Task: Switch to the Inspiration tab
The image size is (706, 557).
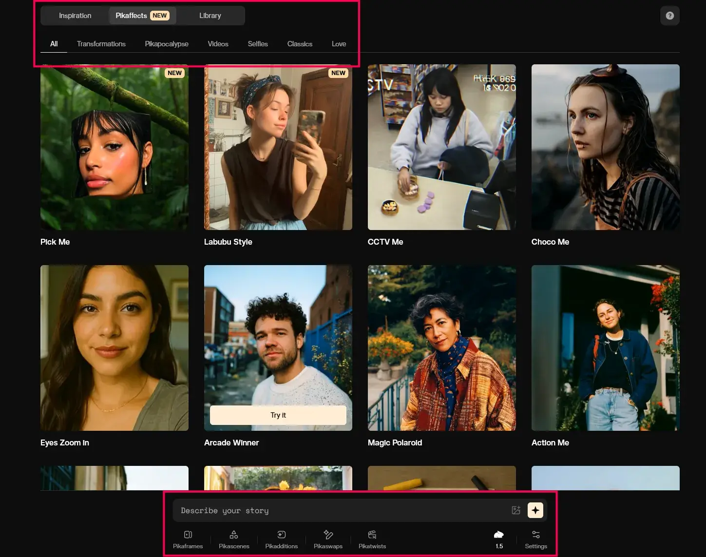Action: coord(75,16)
